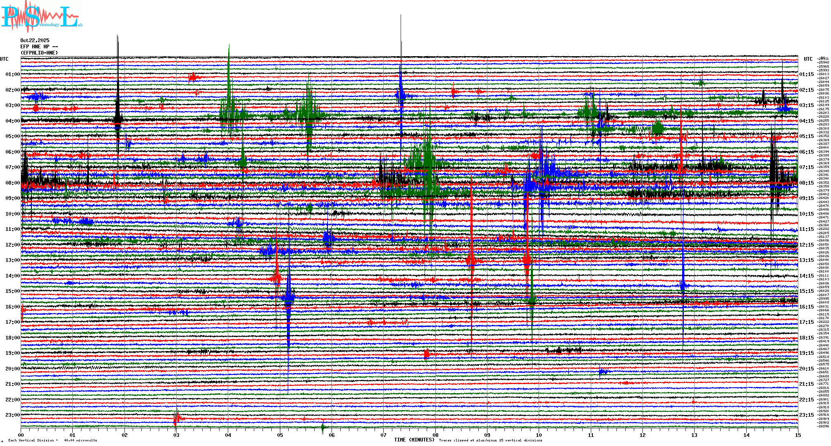Click the red event burst near 23:00 minute 03
This screenshot has height=446, width=831.
(x=177, y=418)
